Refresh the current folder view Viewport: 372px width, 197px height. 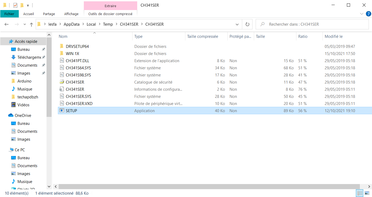247,24
